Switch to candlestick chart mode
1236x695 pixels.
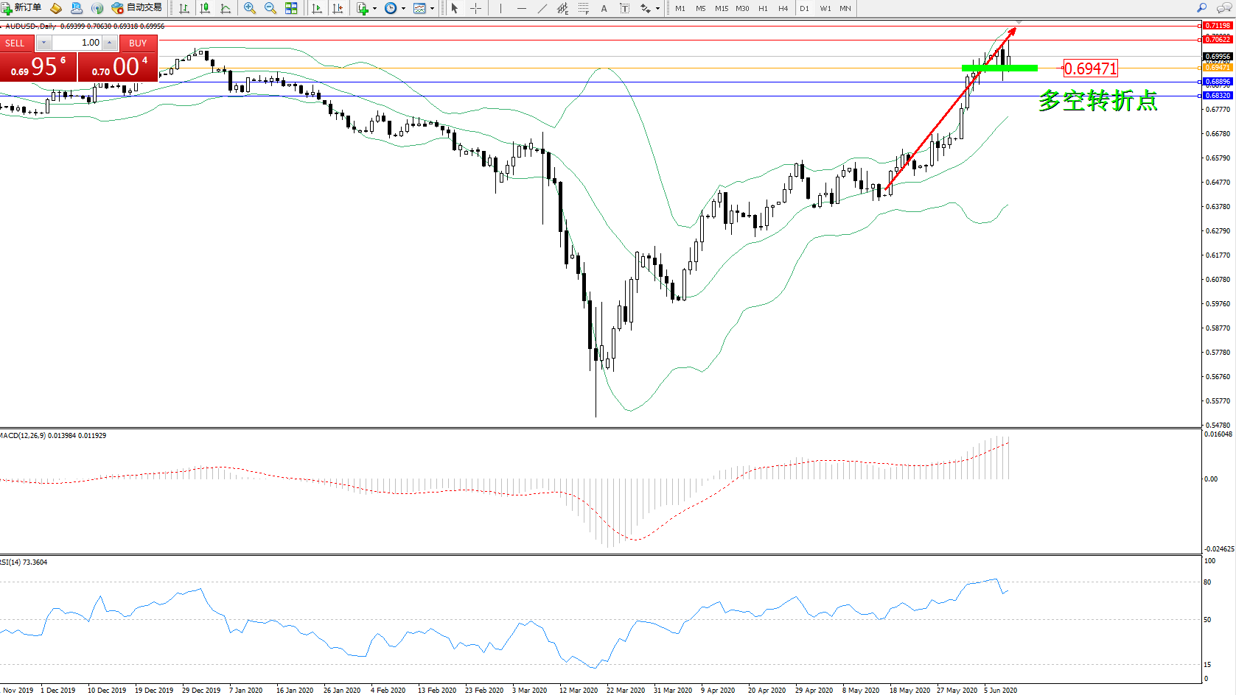pos(205,8)
